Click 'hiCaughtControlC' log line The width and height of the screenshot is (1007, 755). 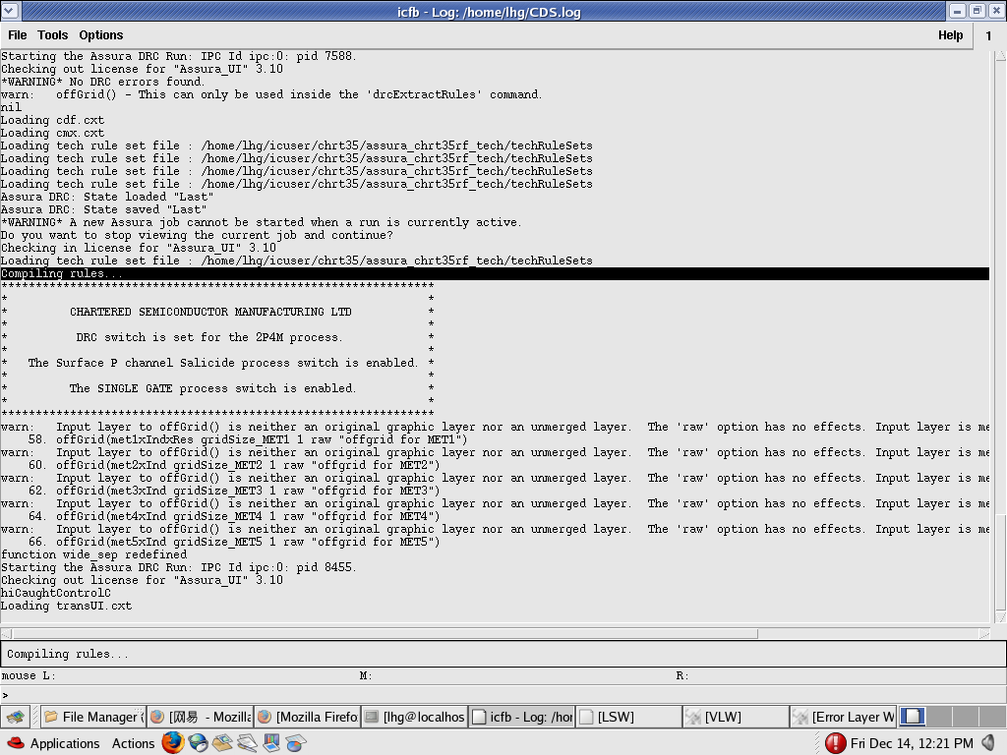point(56,593)
